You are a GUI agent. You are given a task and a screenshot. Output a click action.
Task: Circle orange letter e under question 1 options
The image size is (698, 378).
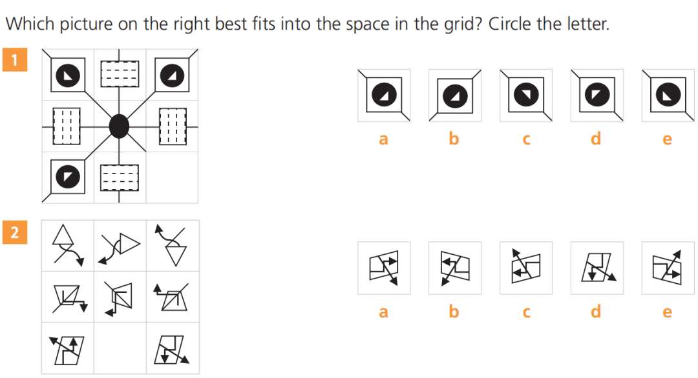point(668,139)
